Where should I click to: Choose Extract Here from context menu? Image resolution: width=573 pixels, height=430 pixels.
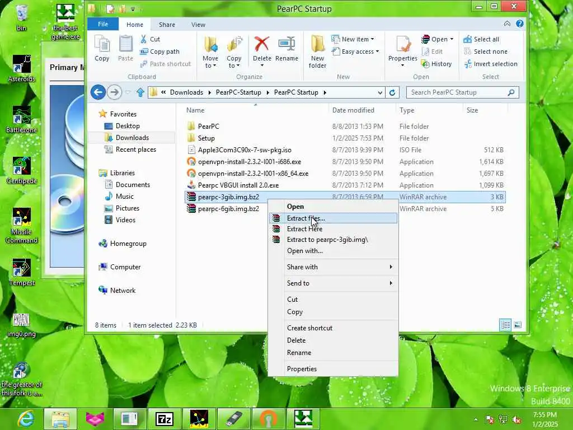coord(333,229)
